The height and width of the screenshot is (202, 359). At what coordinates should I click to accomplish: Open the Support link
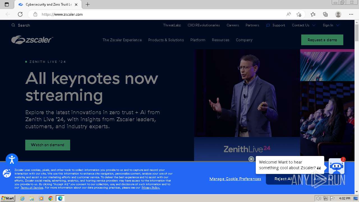(279, 25)
